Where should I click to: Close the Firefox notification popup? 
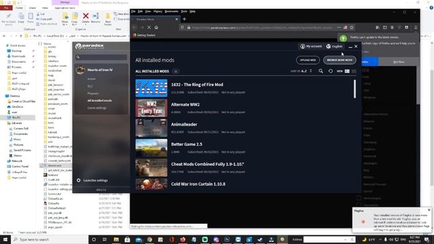pos(429,210)
